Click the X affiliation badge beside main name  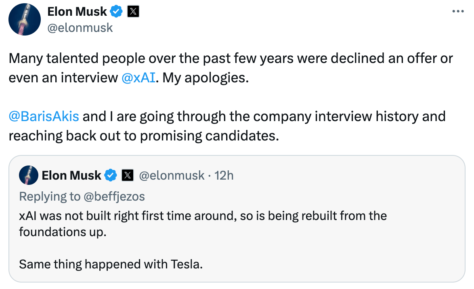tap(133, 12)
